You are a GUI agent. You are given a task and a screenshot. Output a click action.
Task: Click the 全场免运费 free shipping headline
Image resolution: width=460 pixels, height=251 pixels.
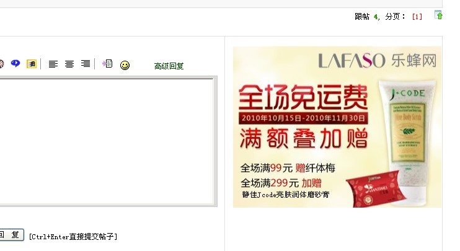coord(303,97)
